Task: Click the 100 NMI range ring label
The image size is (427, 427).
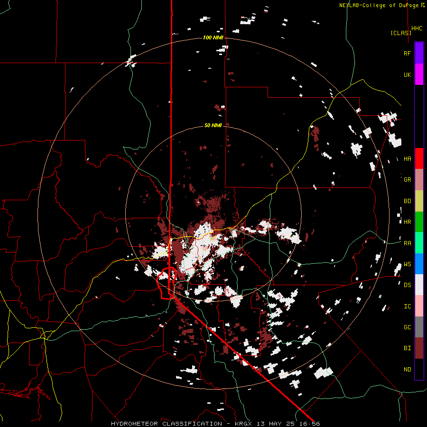Action: pyautogui.click(x=213, y=37)
